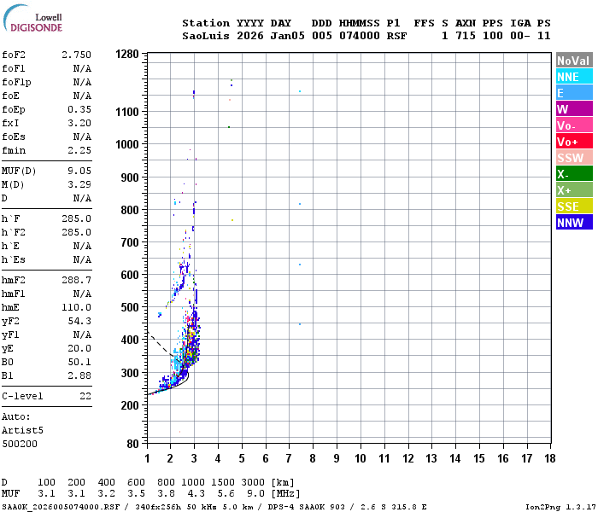Select the NNE cyan legend swatch

pyautogui.click(x=574, y=77)
